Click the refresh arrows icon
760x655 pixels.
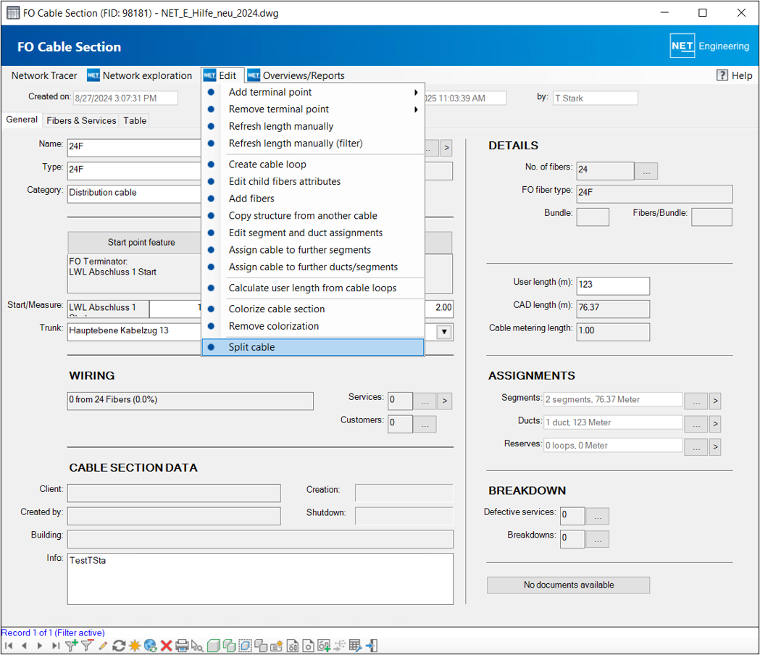pyautogui.click(x=119, y=646)
